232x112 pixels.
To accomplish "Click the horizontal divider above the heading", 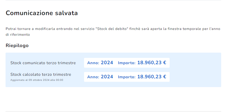I will coord(113,0).
